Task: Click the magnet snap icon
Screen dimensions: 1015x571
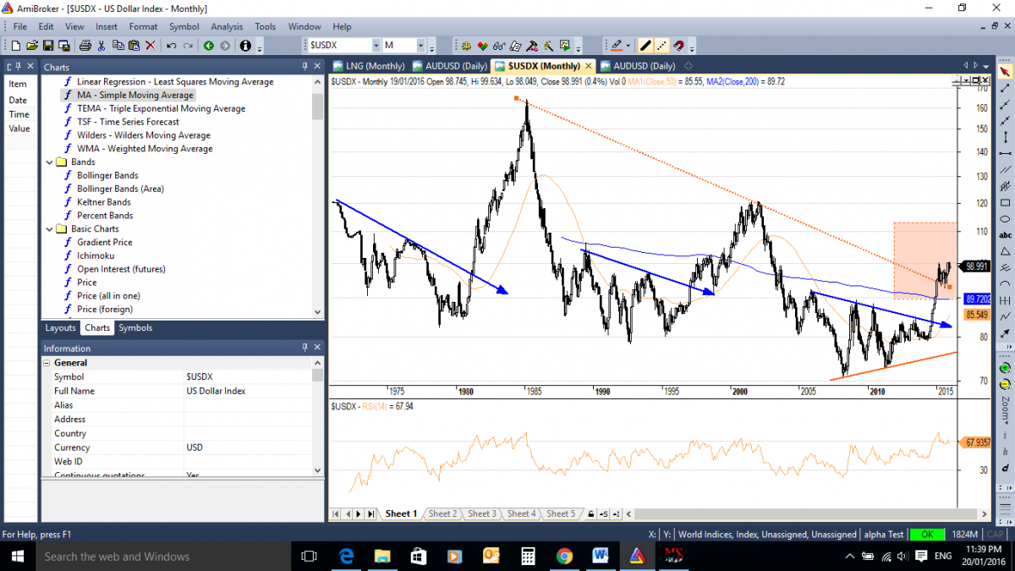Action: click(678, 46)
